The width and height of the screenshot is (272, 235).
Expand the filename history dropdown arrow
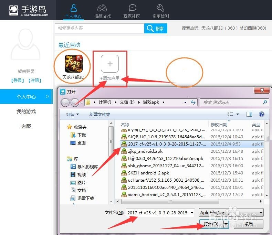pyautogui.click(x=192, y=213)
